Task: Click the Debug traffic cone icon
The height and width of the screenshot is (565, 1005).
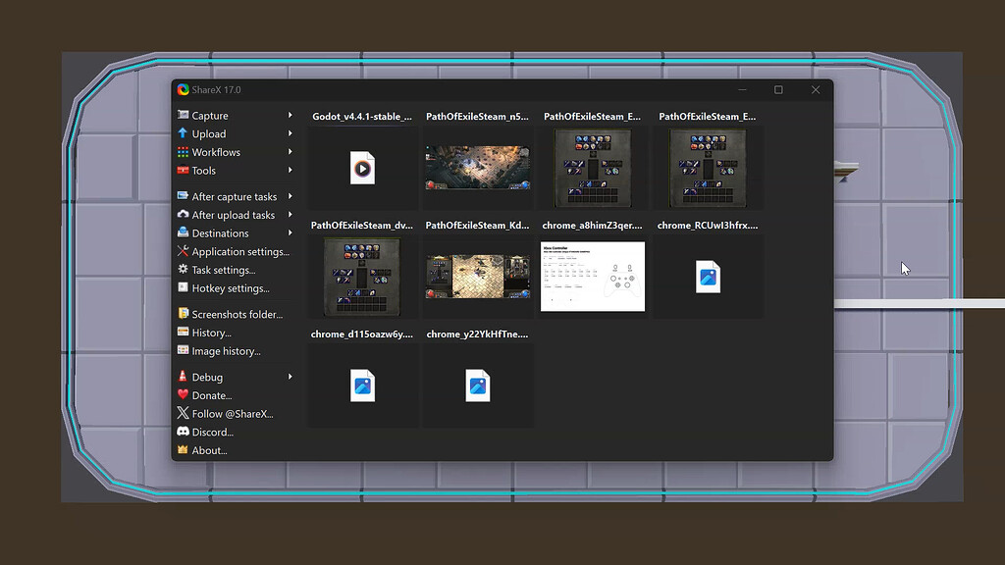Action: (183, 377)
